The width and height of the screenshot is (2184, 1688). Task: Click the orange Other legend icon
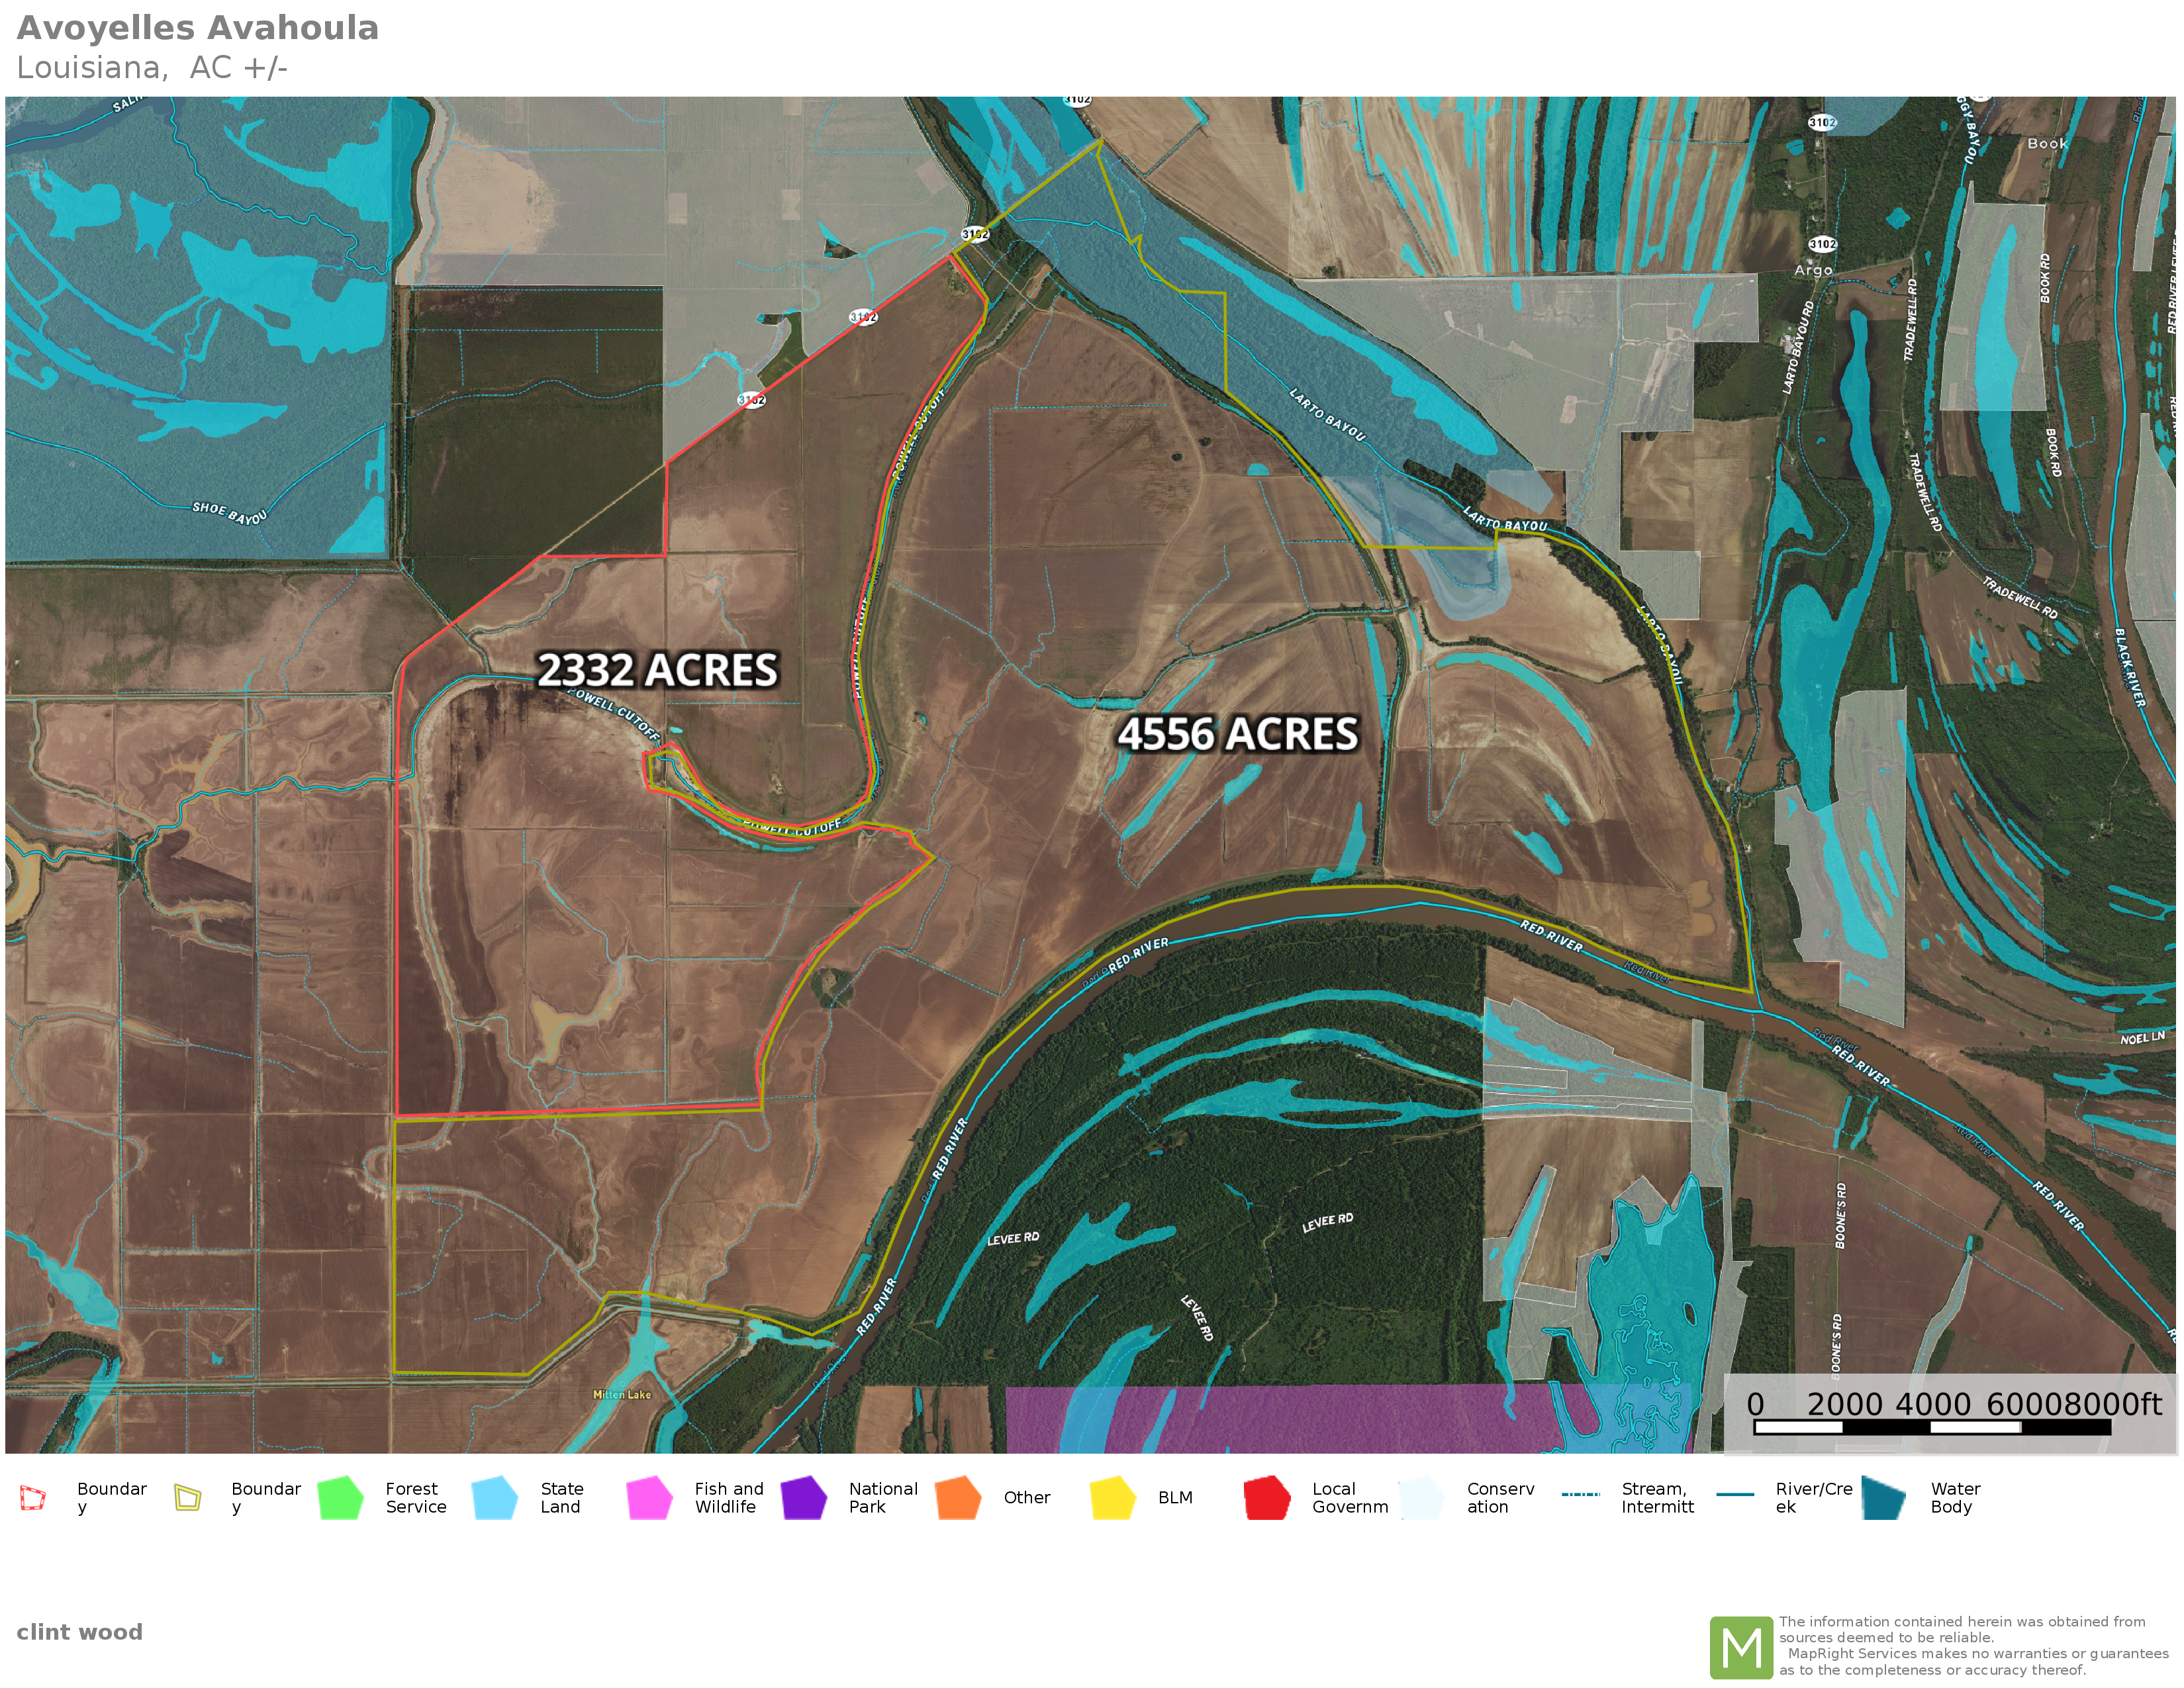point(958,1498)
